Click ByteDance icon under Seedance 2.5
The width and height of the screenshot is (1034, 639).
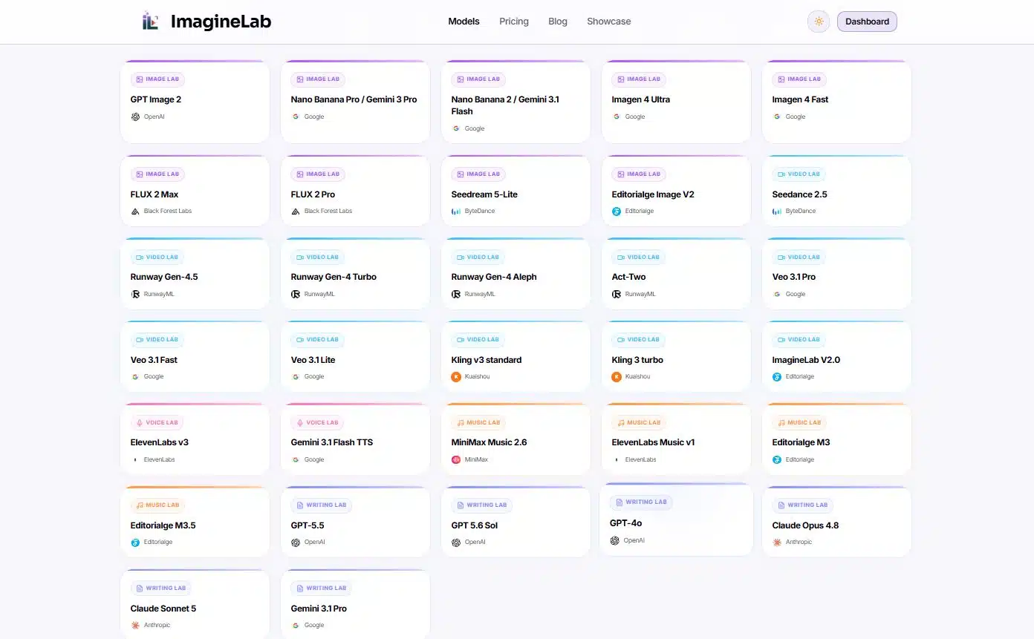point(777,211)
